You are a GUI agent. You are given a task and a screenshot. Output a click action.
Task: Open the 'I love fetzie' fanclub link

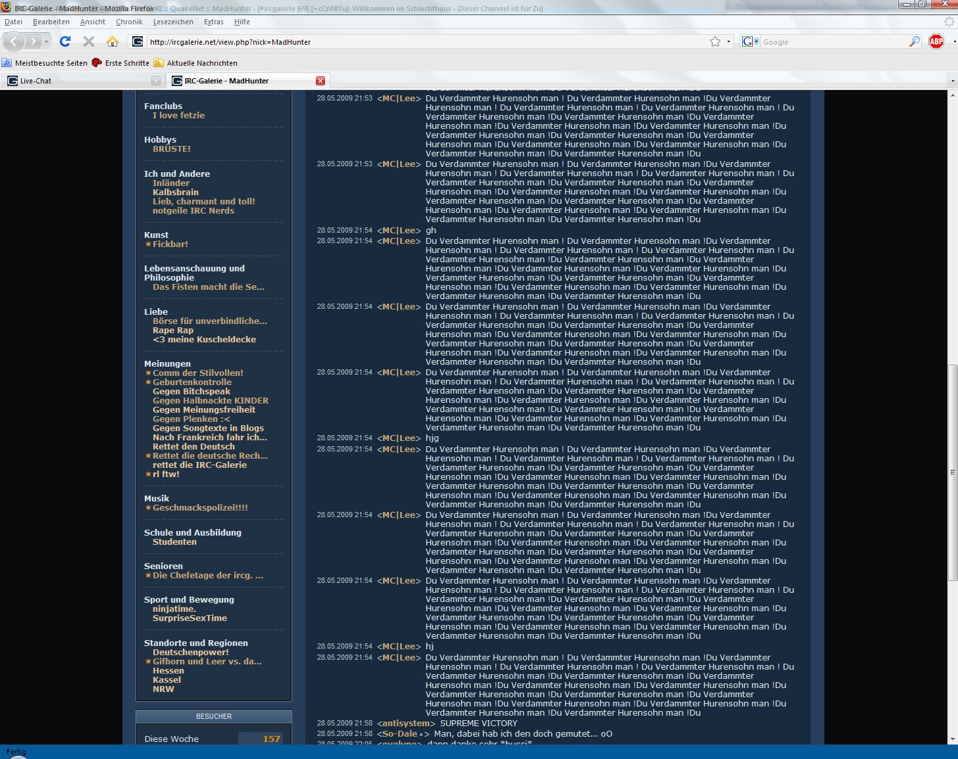click(x=178, y=115)
